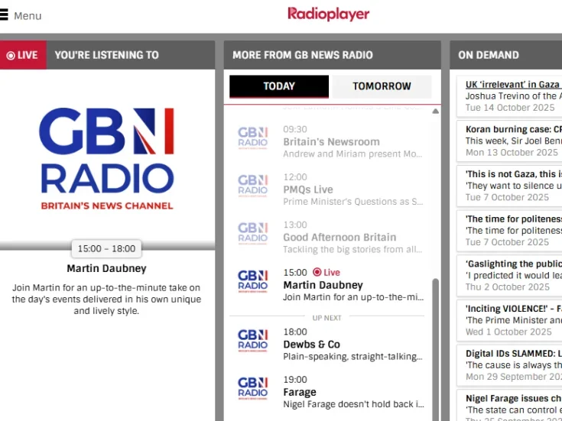Click GB Radio icon beside Martin Daubney schedule row

[252, 281]
